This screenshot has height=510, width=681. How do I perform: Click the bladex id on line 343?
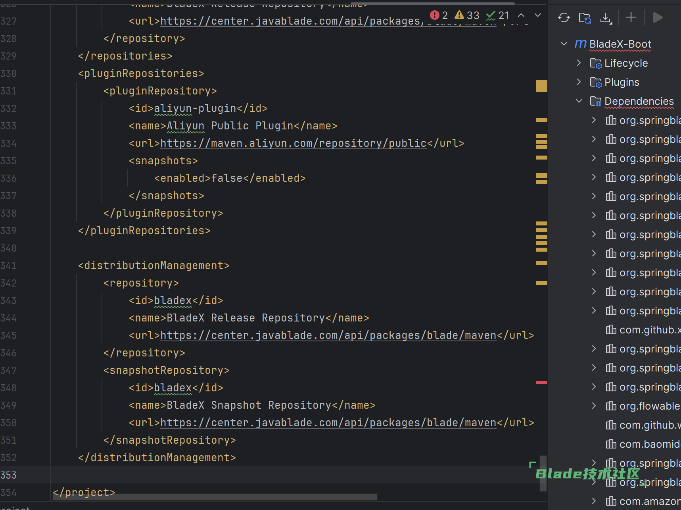point(173,300)
